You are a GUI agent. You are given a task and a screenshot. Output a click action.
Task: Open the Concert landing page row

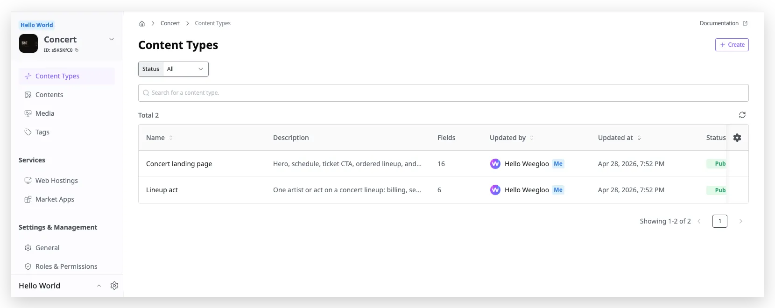coord(443,164)
